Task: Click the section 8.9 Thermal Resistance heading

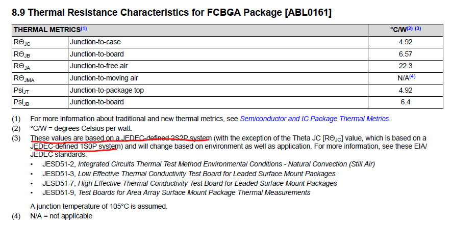Action: [171, 12]
